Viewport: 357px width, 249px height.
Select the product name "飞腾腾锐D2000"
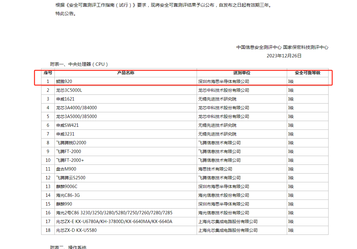(71, 143)
